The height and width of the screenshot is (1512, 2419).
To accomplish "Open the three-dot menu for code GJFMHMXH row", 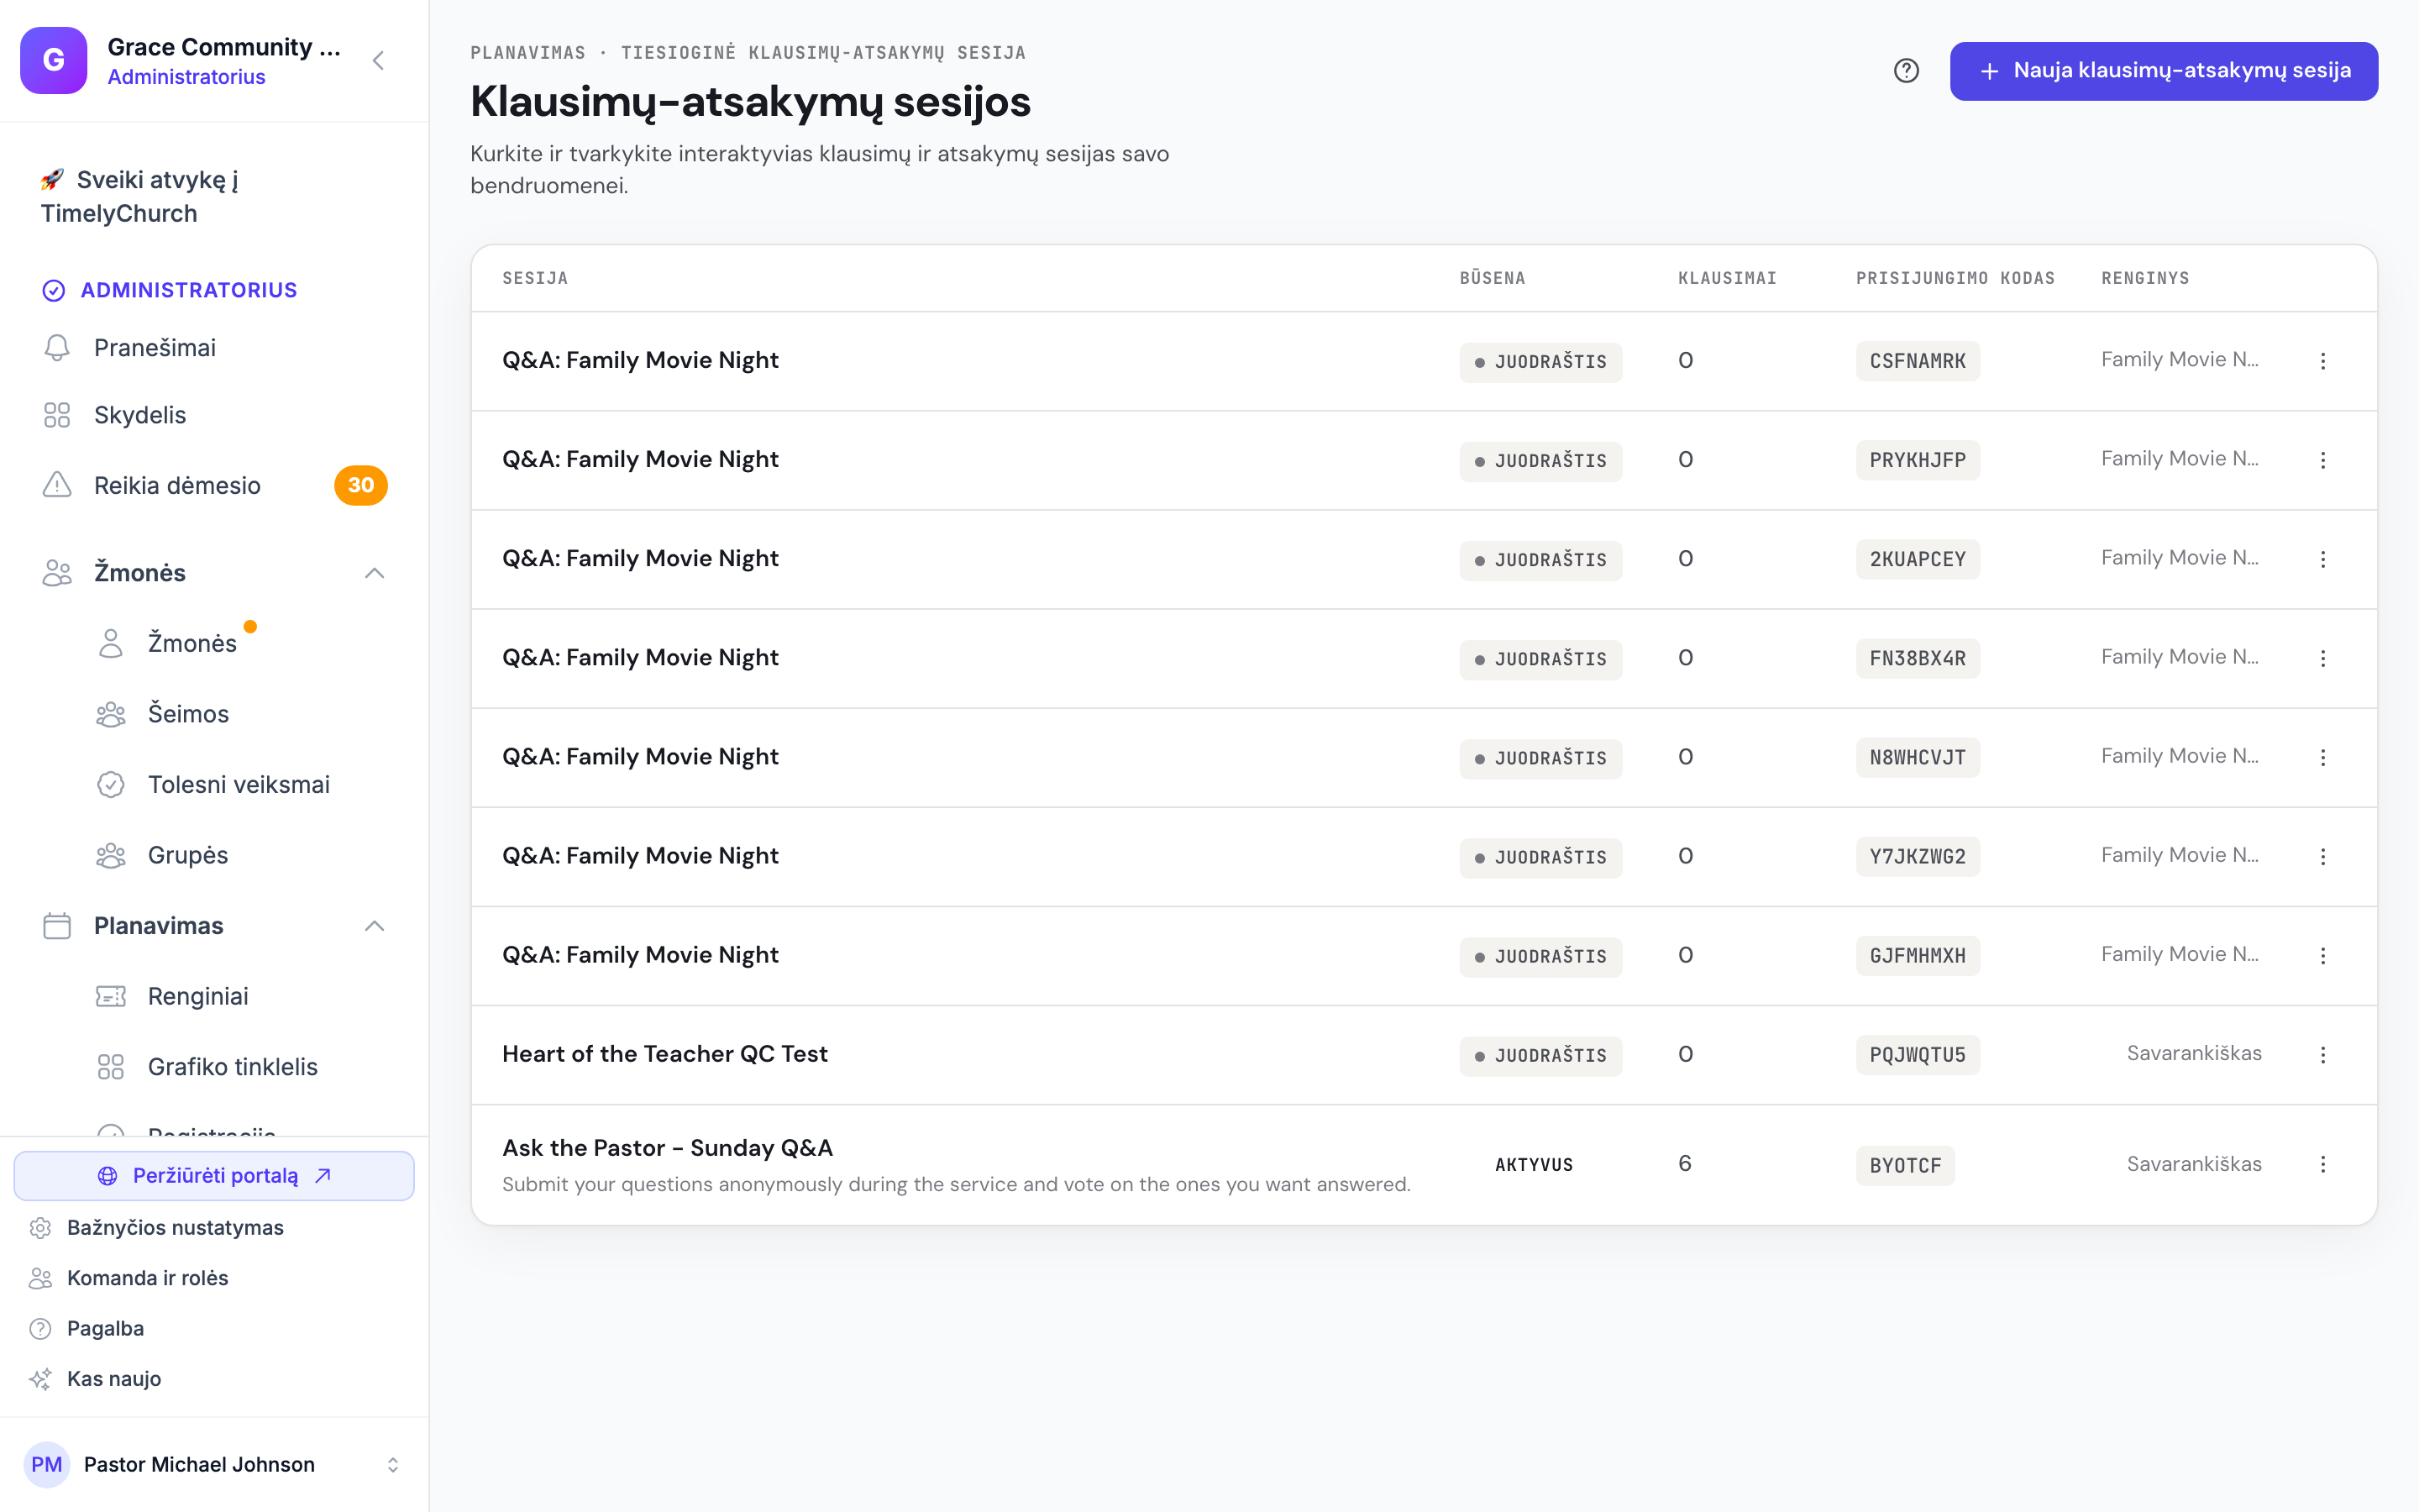I will click(2323, 955).
